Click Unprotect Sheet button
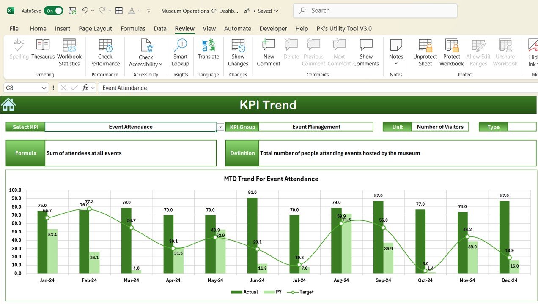The image size is (538, 304). [425, 52]
